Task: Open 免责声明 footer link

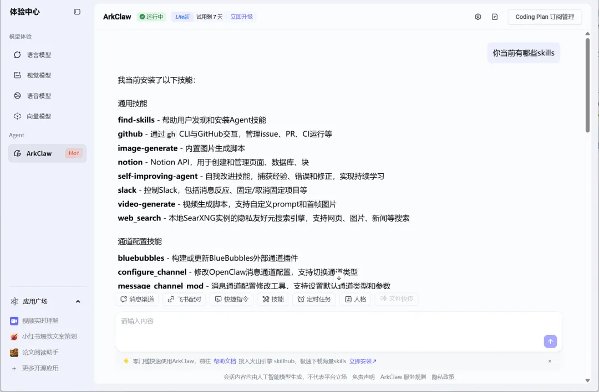Action: click(363, 376)
